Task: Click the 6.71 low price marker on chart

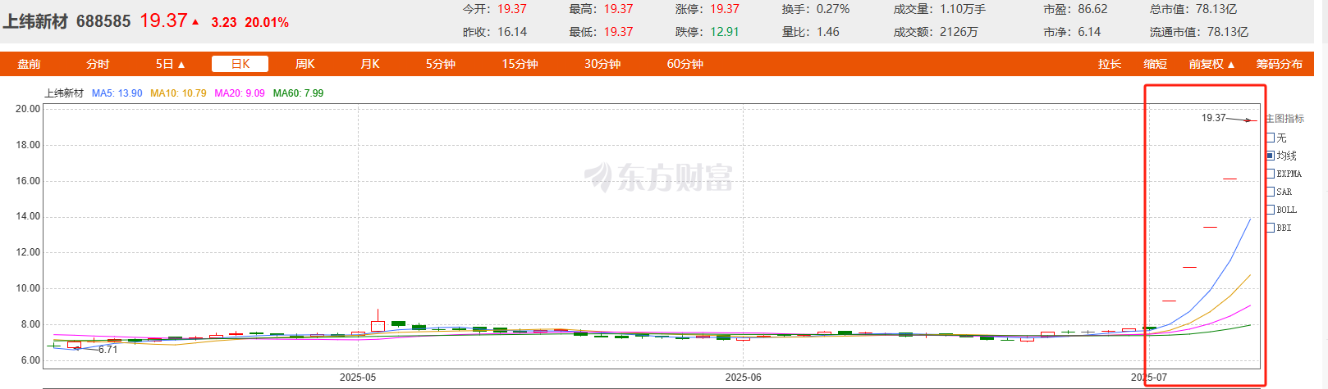Action: pos(108,350)
